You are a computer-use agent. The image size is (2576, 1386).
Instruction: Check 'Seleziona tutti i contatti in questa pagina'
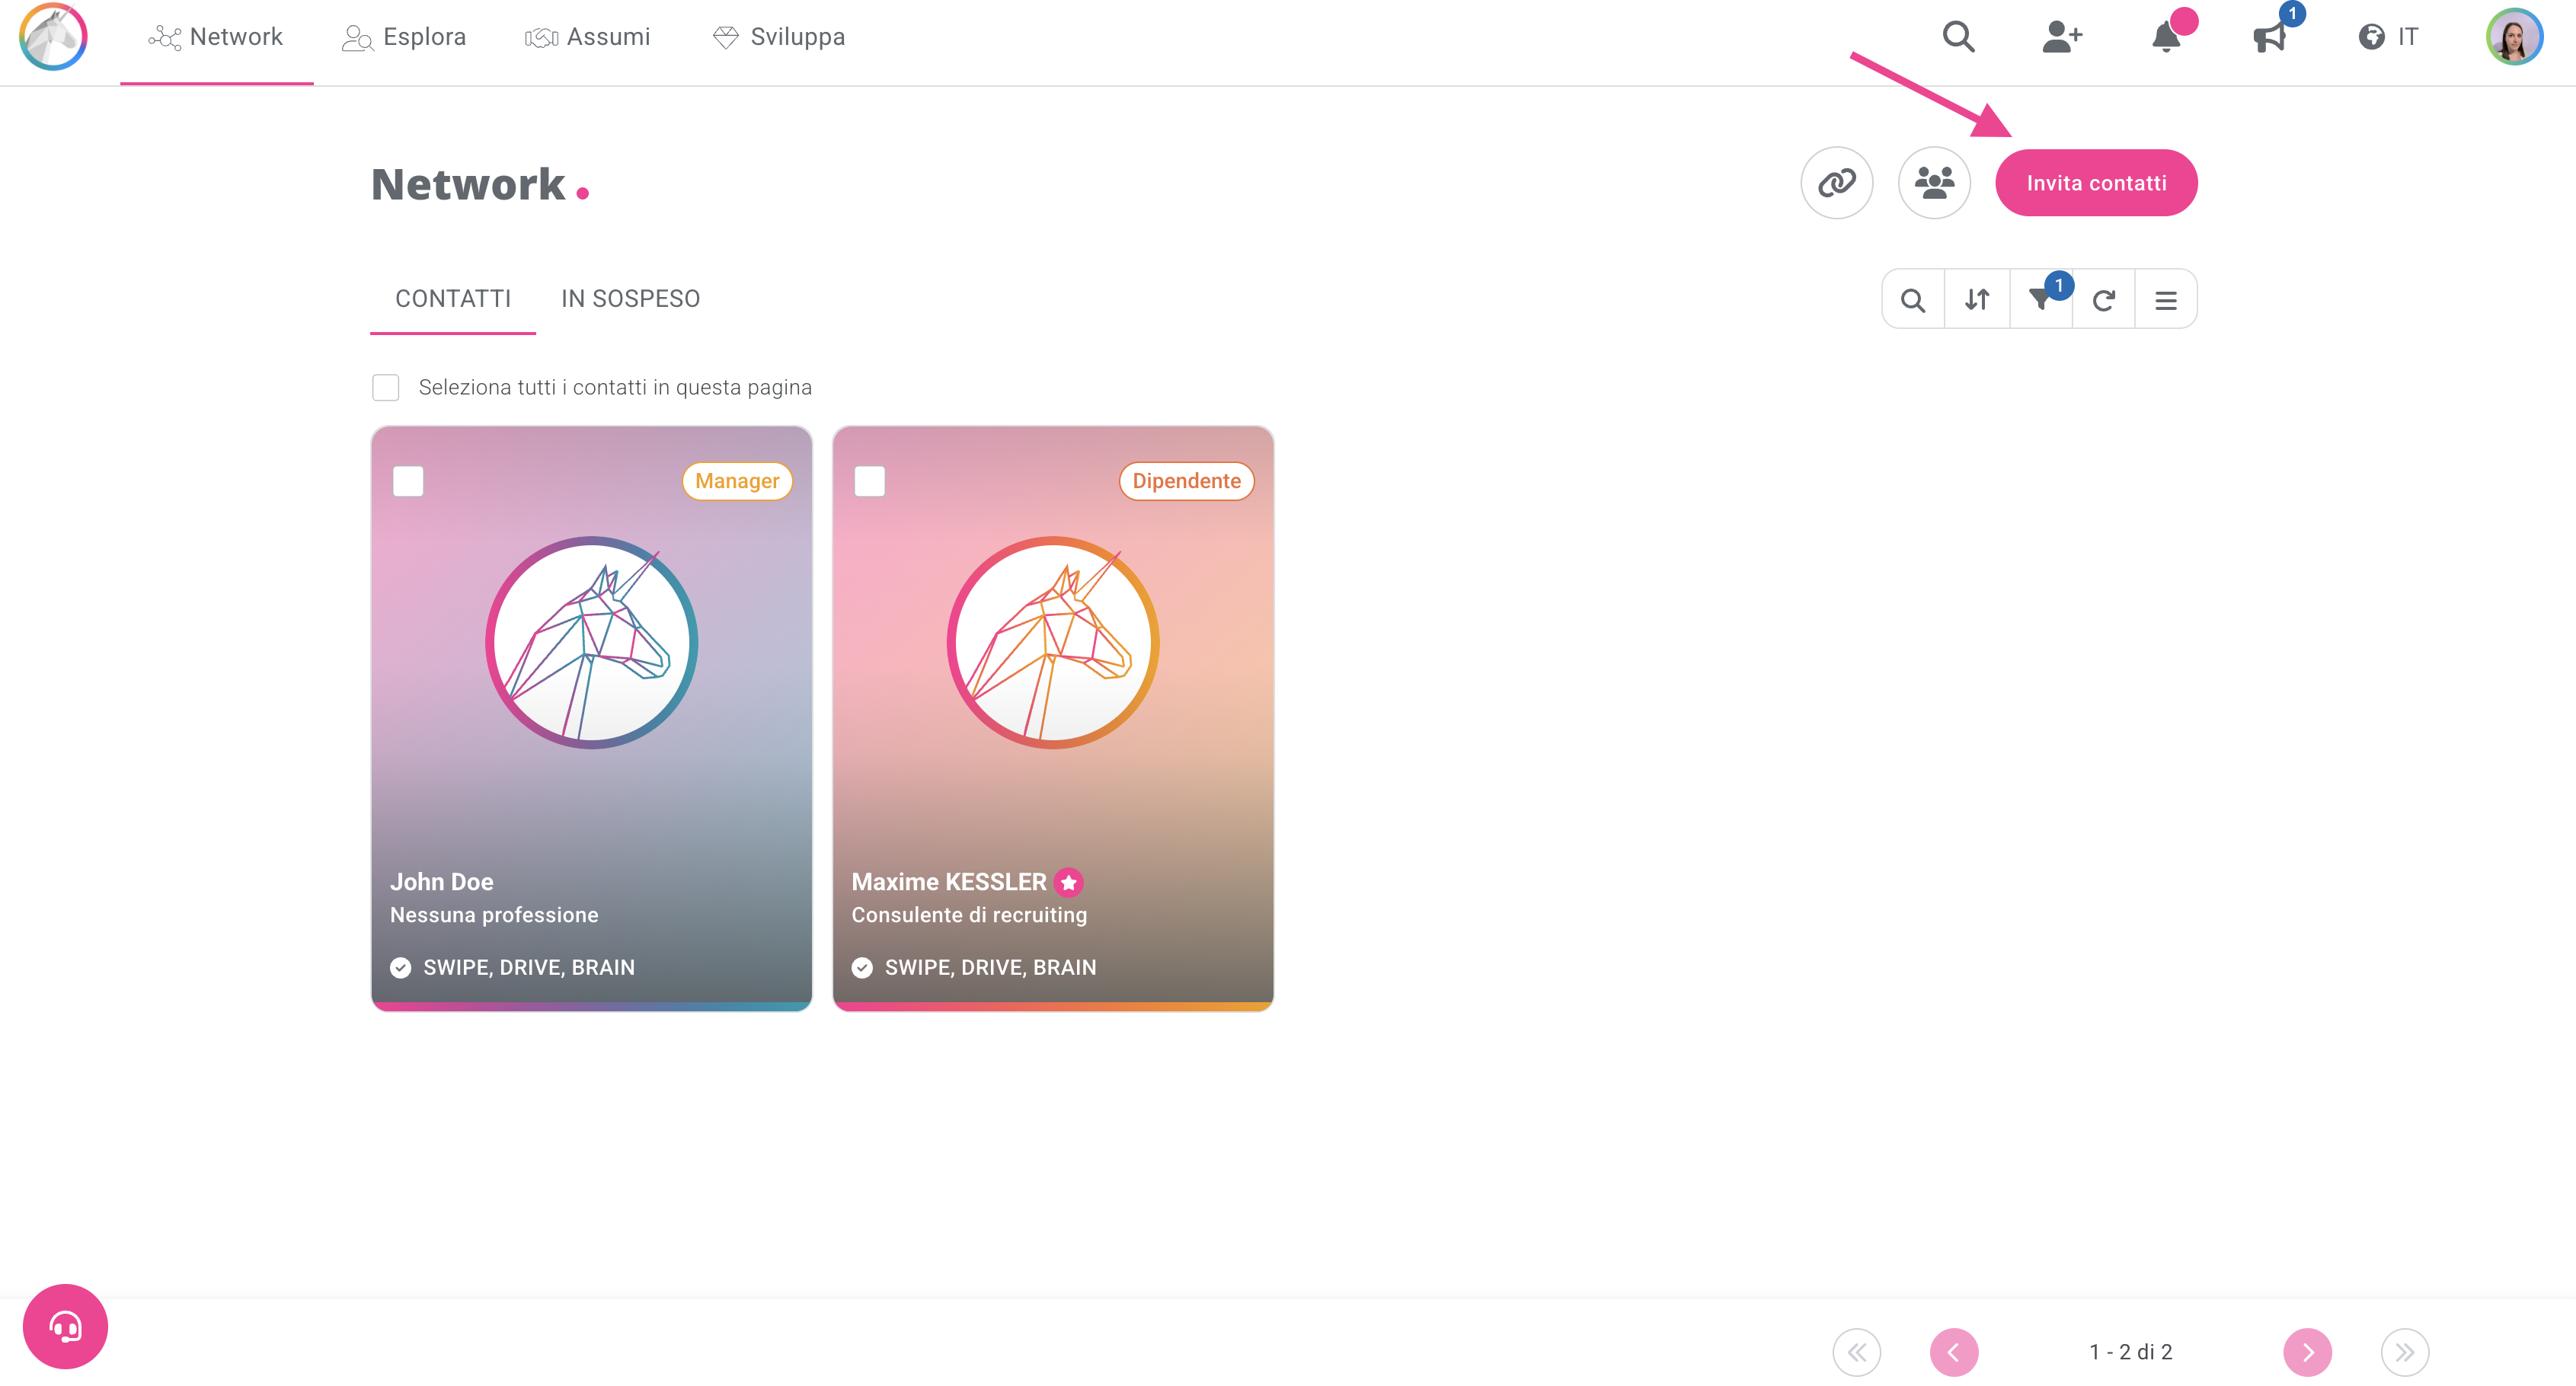pyautogui.click(x=385, y=388)
